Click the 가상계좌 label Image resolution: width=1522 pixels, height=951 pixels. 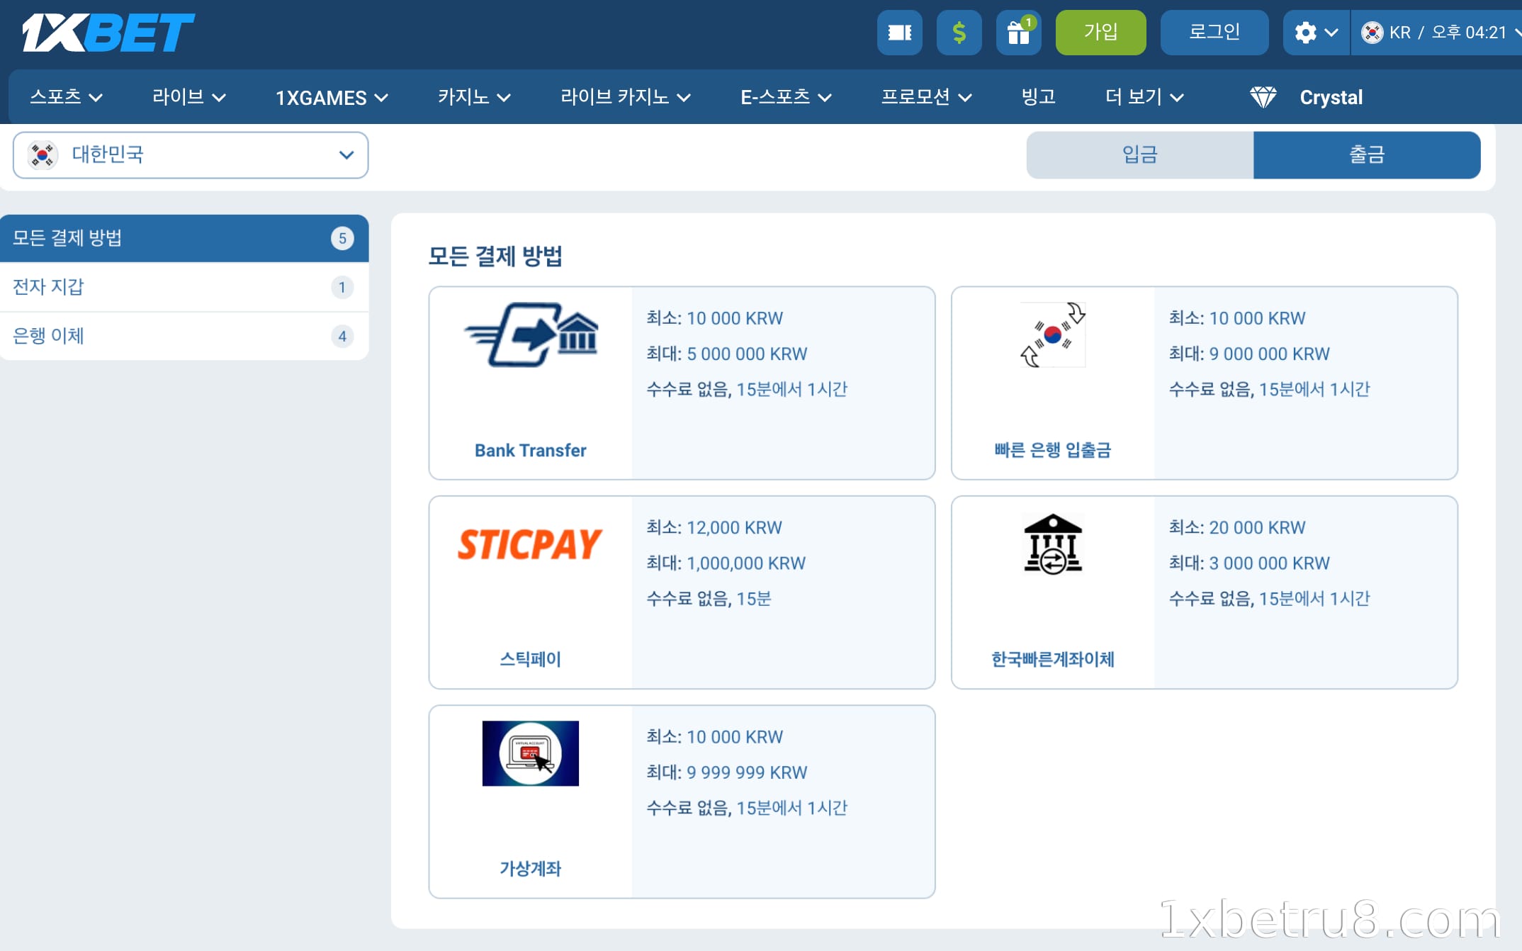point(531,868)
